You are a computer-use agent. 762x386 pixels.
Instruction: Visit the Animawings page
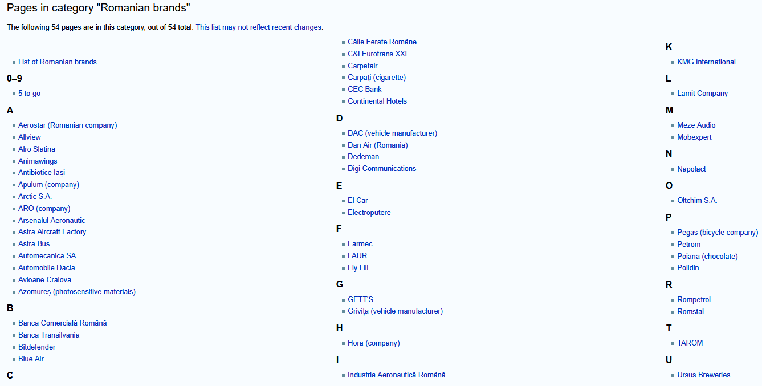pyautogui.click(x=38, y=161)
